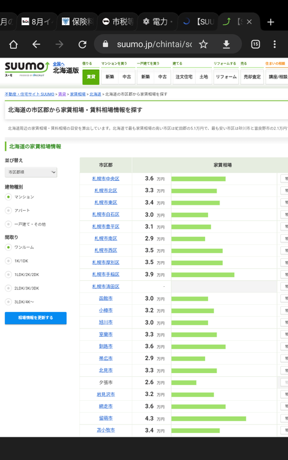Click the green rent bar for 夕張市
This screenshot has height=460, width=288.
pyautogui.click(x=184, y=383)
